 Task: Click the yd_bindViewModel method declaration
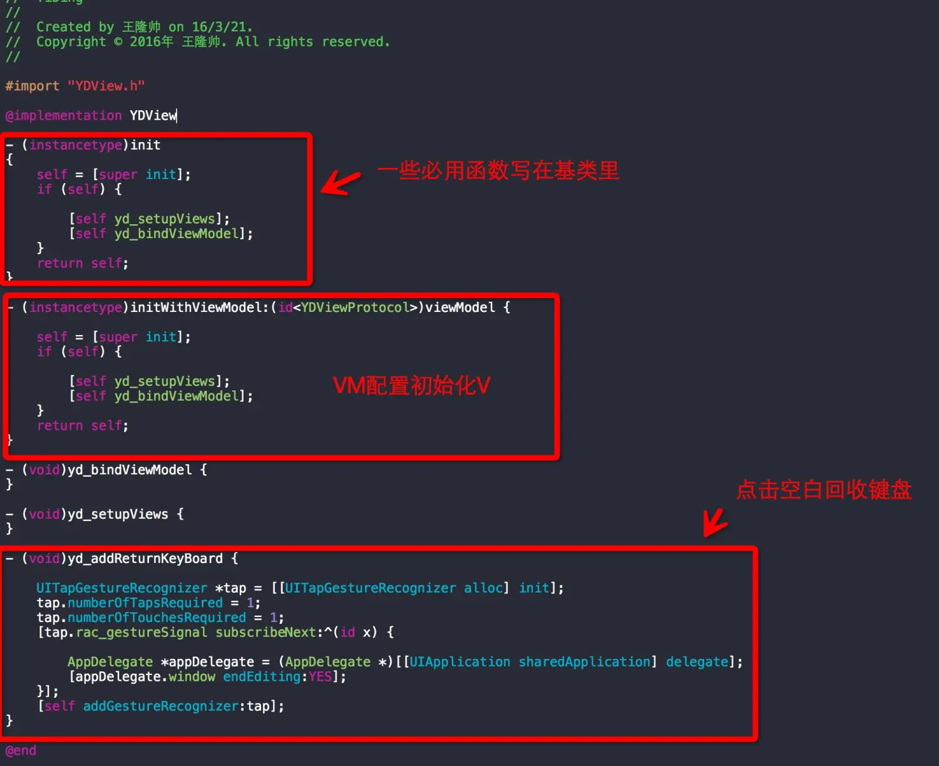[106, 470]
